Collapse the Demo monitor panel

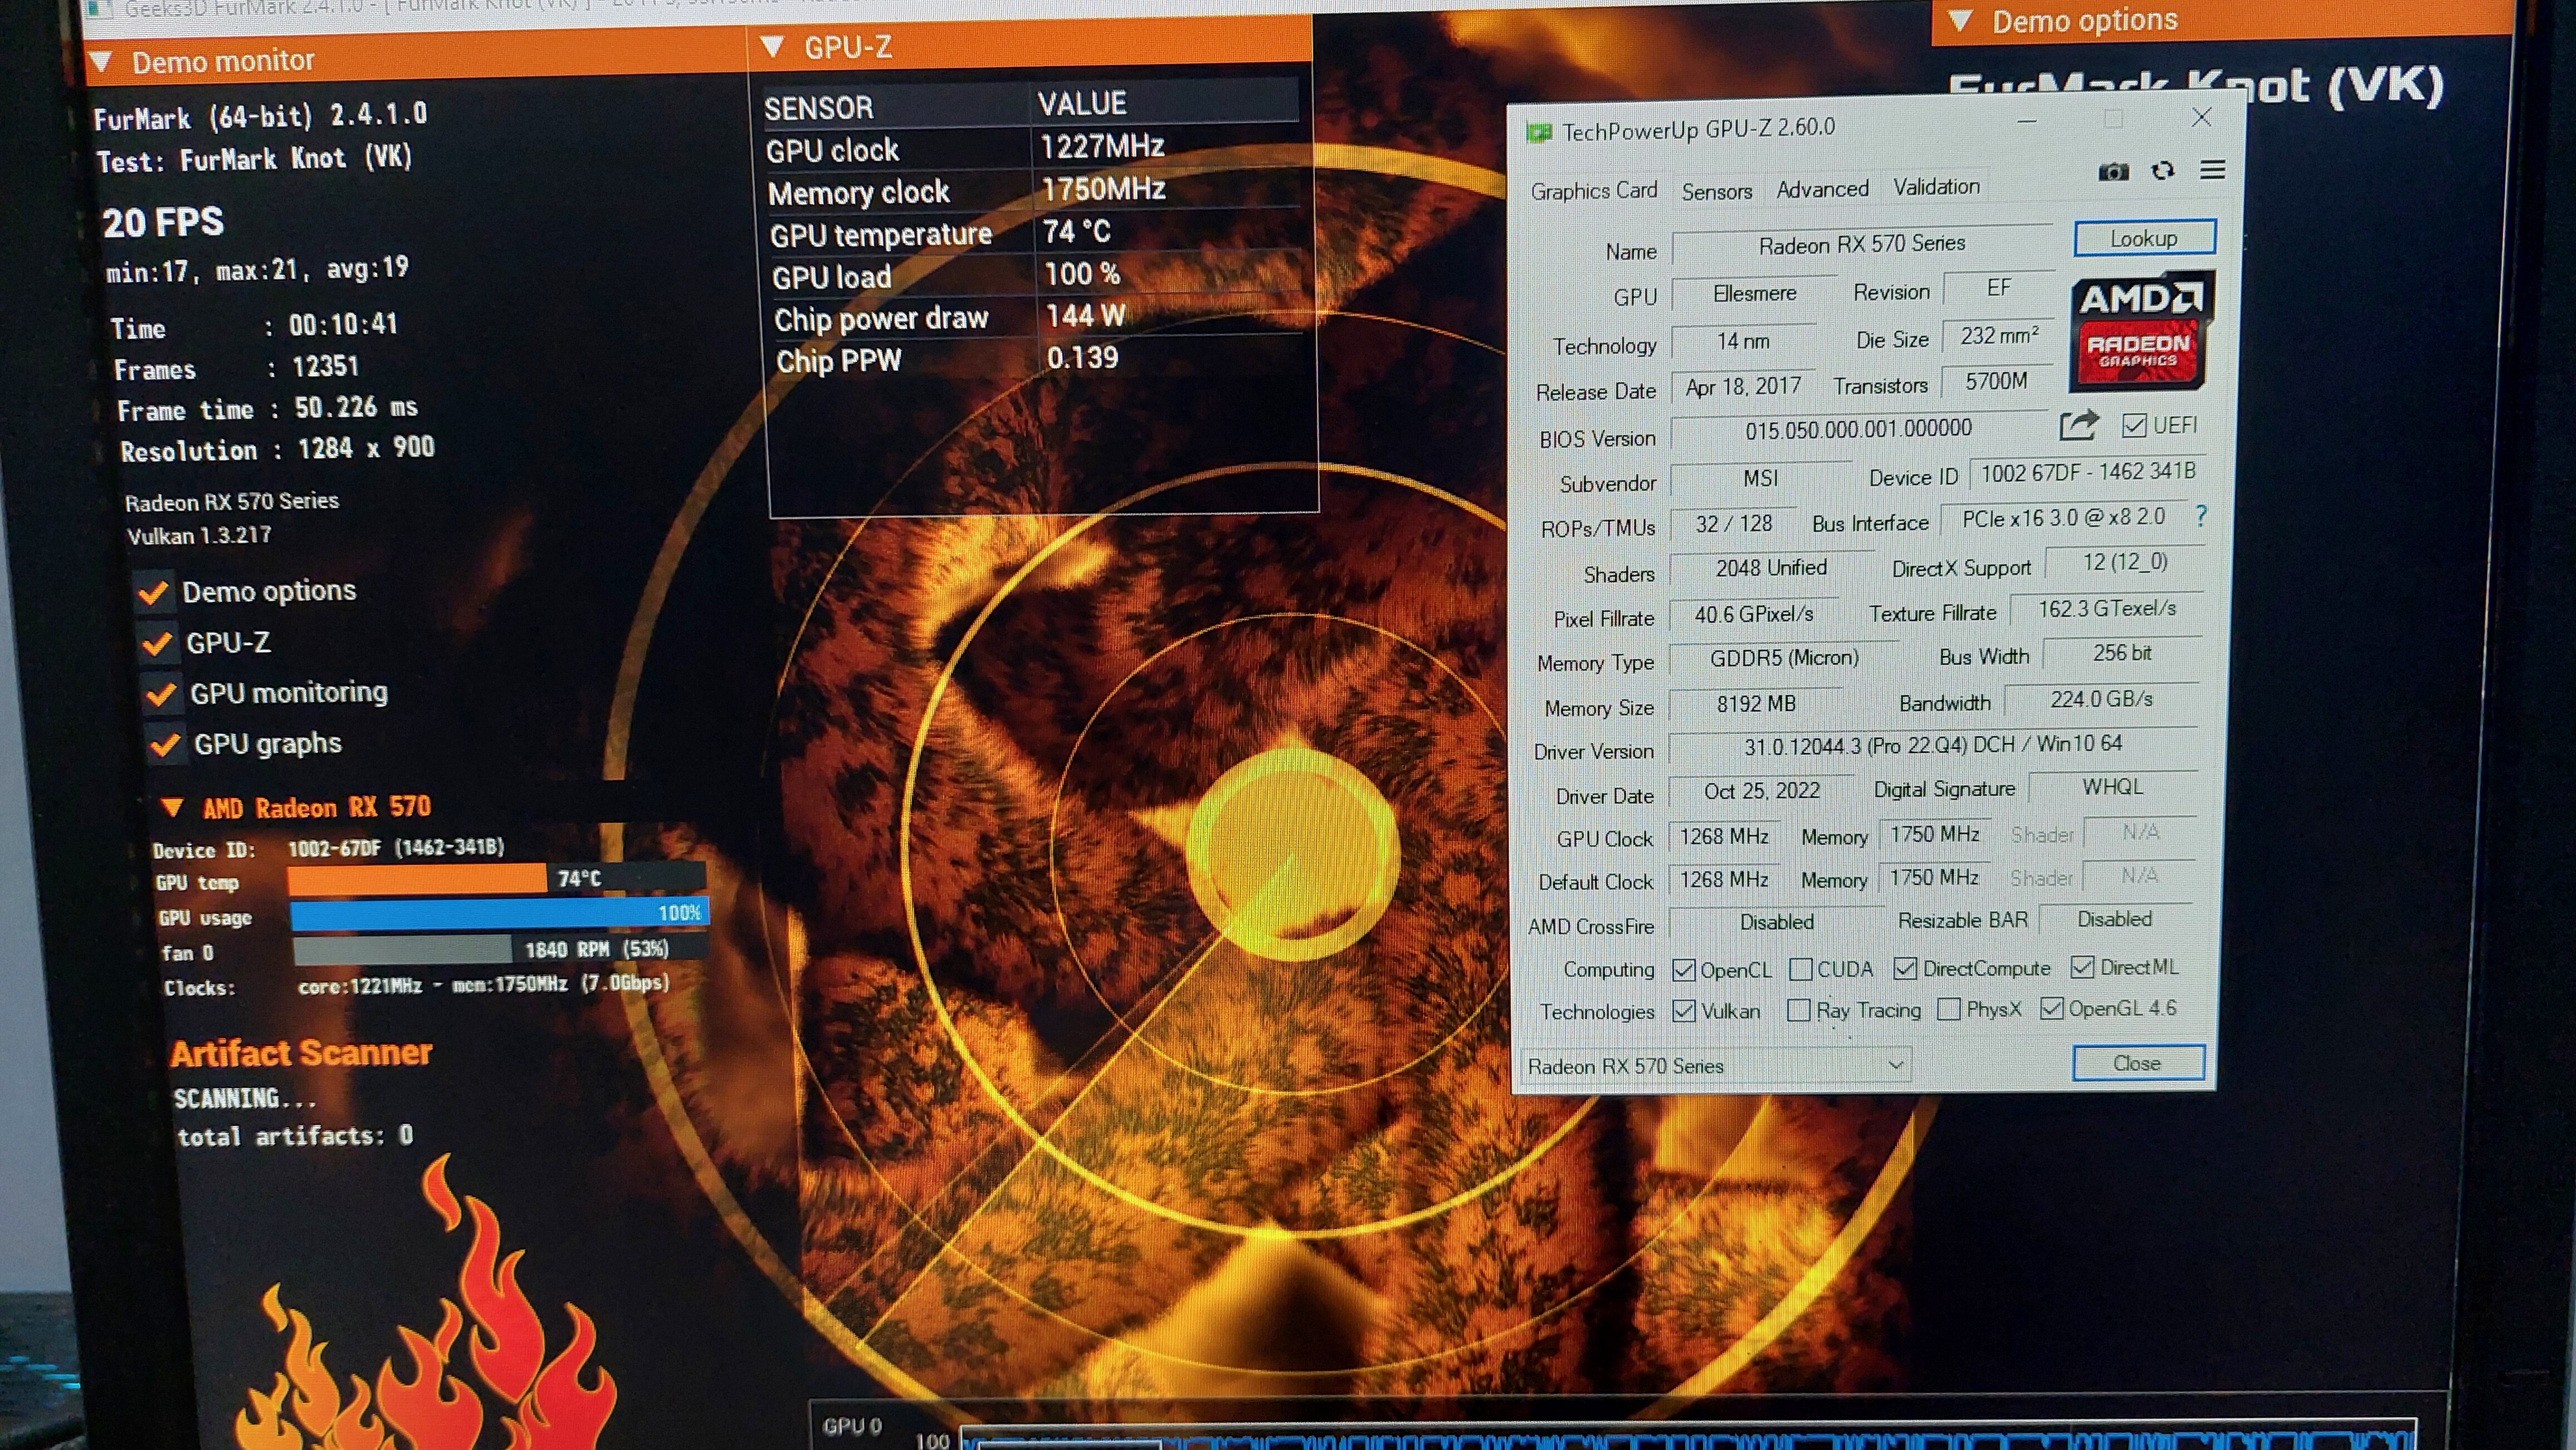[x=101, y=62]
